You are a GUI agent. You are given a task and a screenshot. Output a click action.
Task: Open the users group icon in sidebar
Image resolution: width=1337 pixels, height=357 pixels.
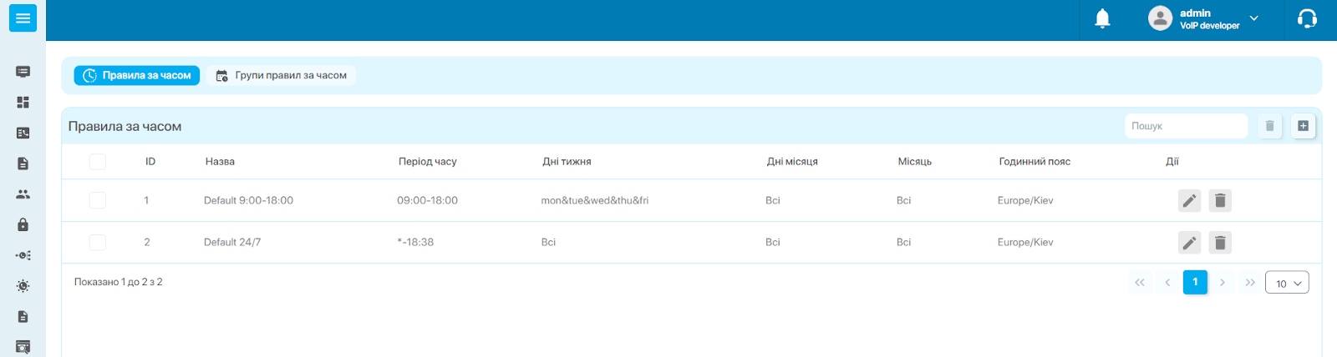pyautogui.click(x=23, y=194)
